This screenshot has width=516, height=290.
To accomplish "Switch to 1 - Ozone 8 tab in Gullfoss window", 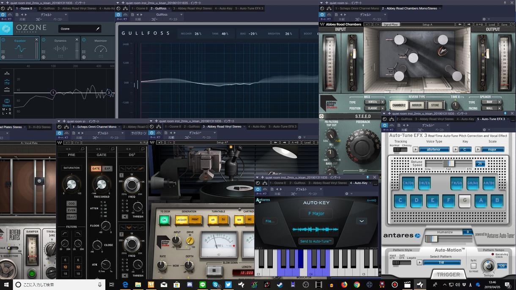I will pyautogui.click(x=139, y=8).
